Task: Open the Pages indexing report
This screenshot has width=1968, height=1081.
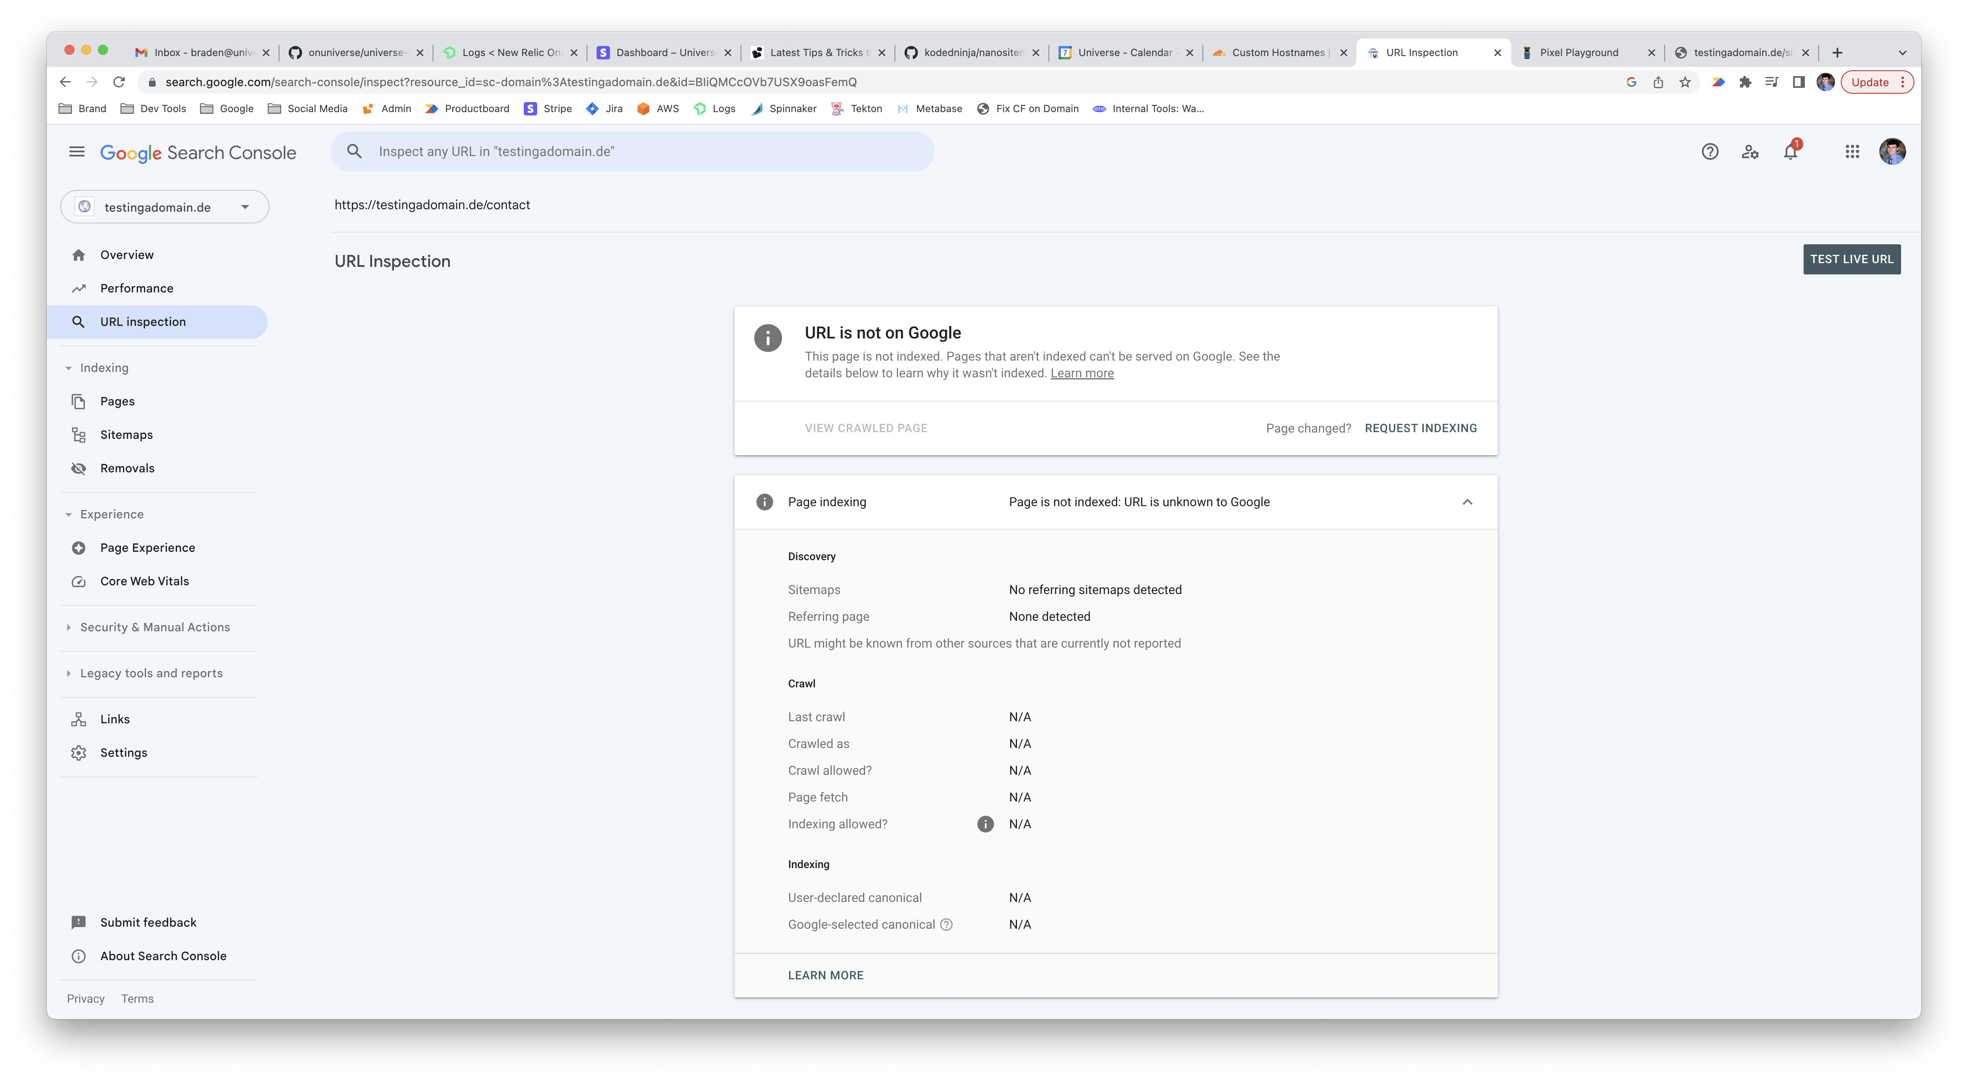Action: click(157, 401)
